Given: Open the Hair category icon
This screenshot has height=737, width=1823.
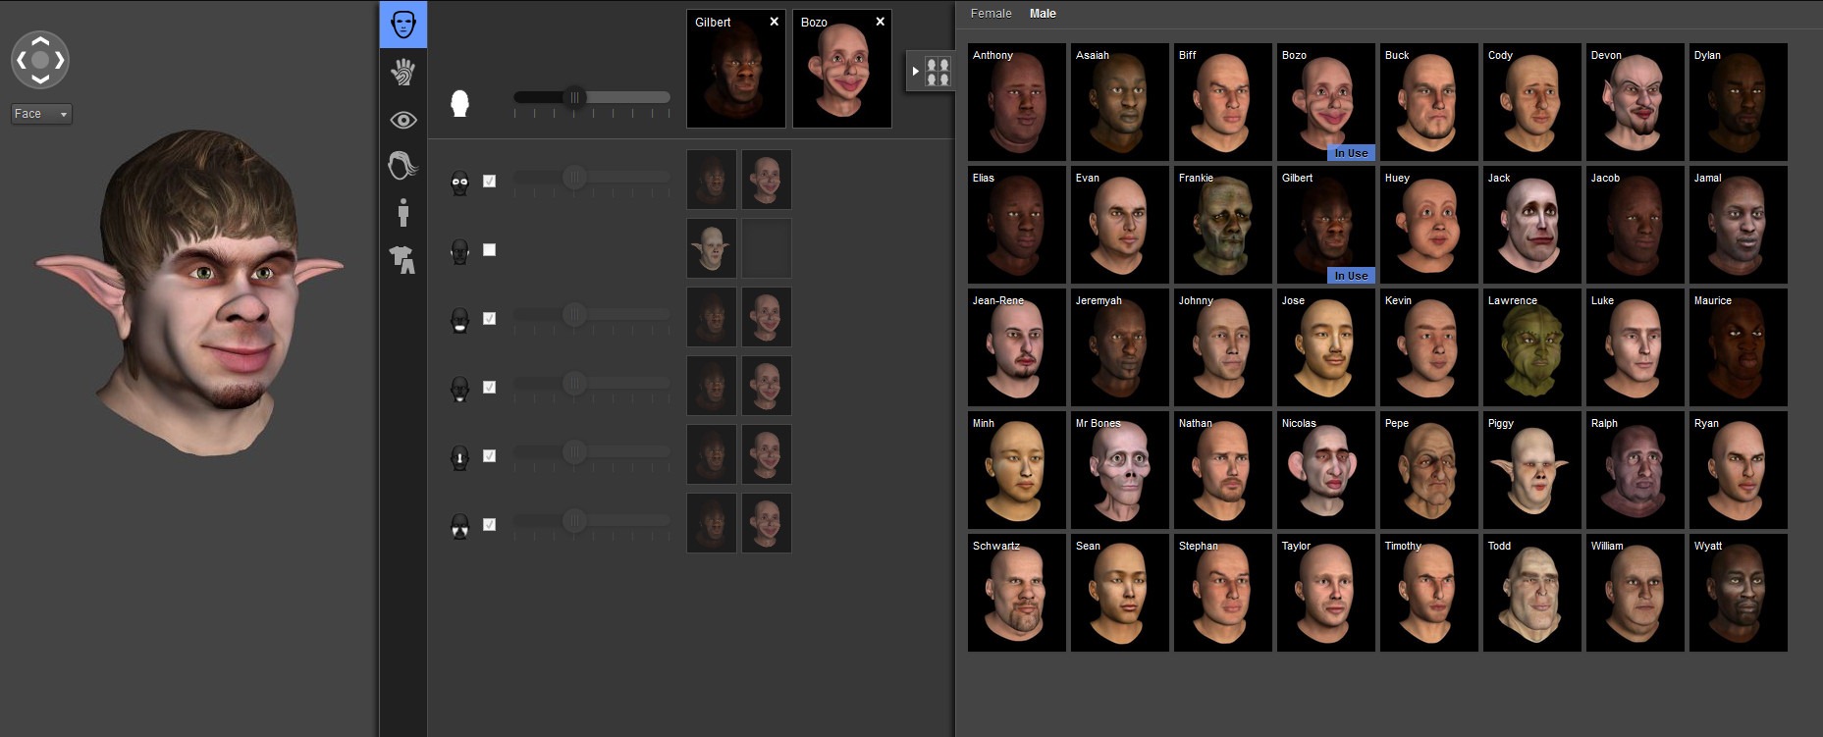Looking at the screenshot, I should (402, 166).
